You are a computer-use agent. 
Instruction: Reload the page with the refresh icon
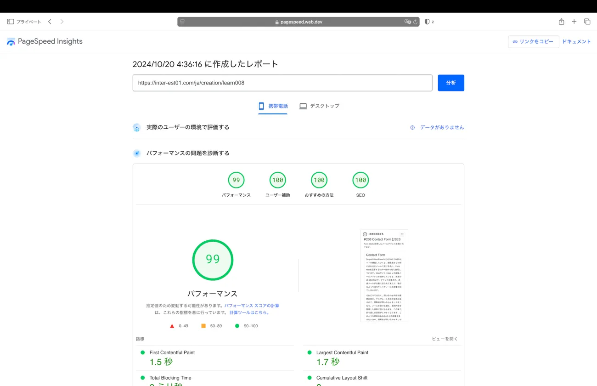click(415, 22)
